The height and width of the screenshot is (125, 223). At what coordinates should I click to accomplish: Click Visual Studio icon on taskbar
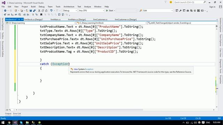[15, 123]
